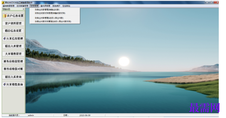Maximize the application window
The height and width of the screenshot is (118, 226).
coord(212,2)
